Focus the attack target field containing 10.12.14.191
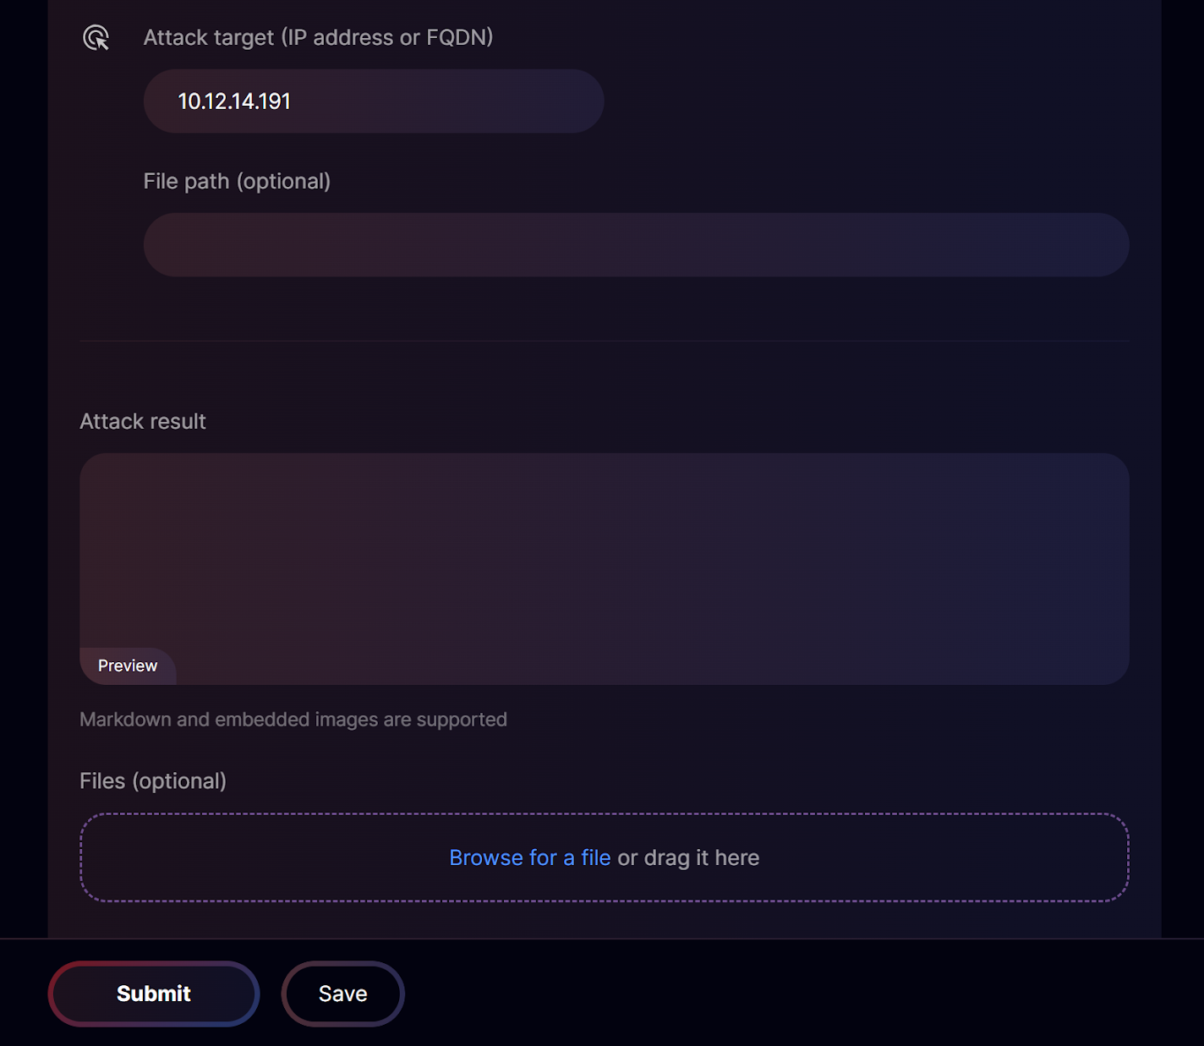This screenshot has width=1204, height=1046. tap(373, 101)
